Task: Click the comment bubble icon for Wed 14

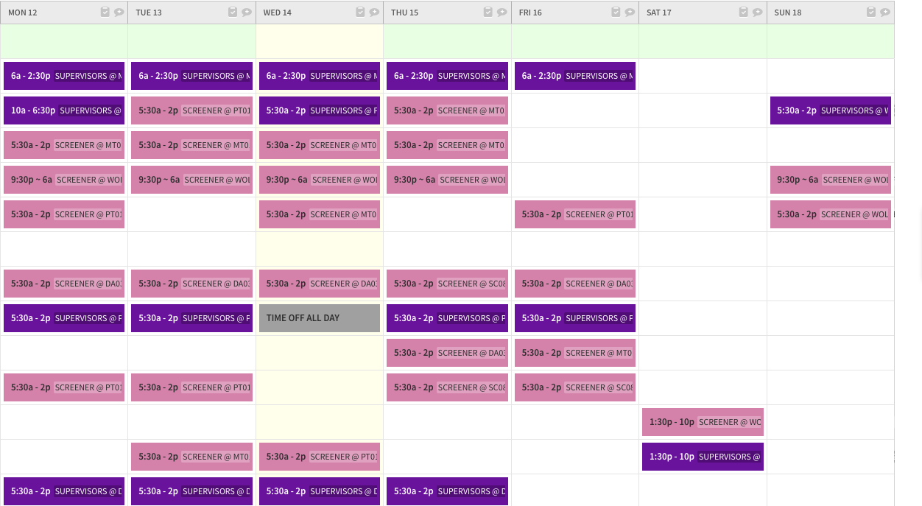Action: [x=374, y=12]
